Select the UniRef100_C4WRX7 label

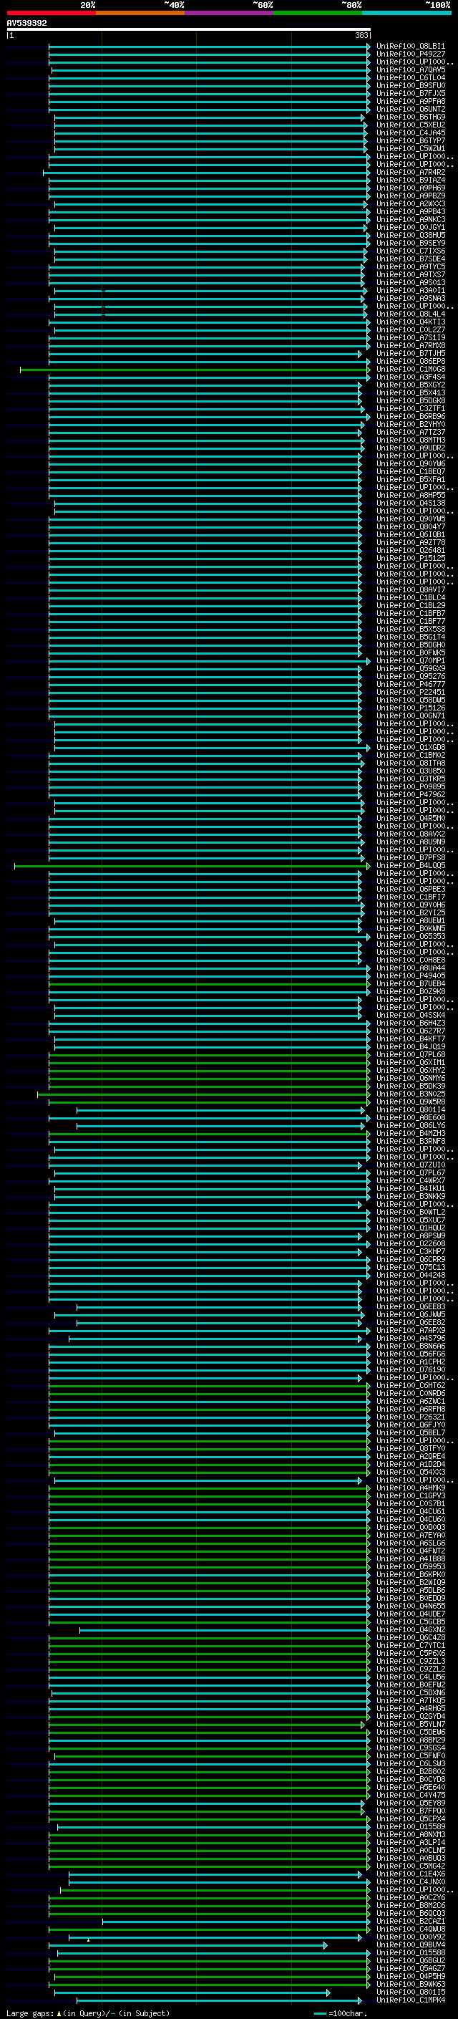411,1181
